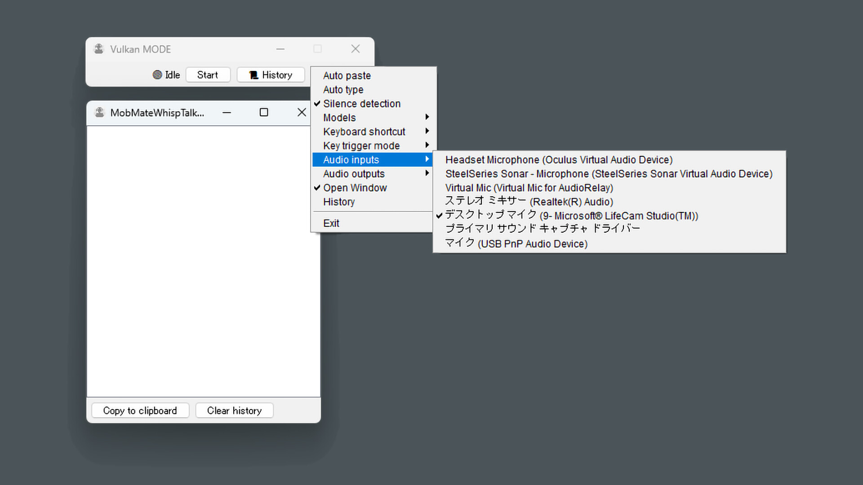Enable Auto type
The height and width of the screenshot is (485, 863).
click(343, 89)
